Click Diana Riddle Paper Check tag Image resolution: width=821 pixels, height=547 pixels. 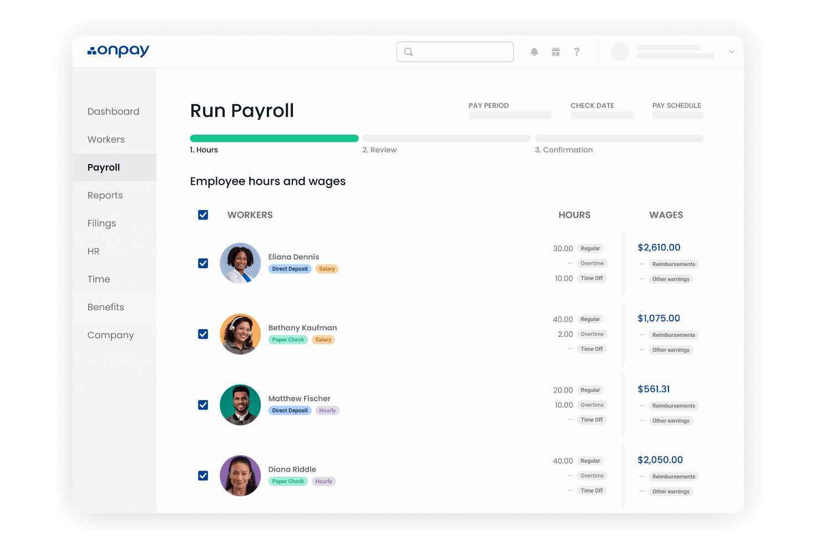pyautogui.click(x=288, y=482)
